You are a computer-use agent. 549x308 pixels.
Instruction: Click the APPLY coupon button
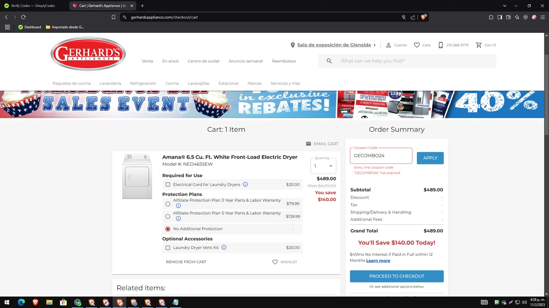[x=430, y=158]
